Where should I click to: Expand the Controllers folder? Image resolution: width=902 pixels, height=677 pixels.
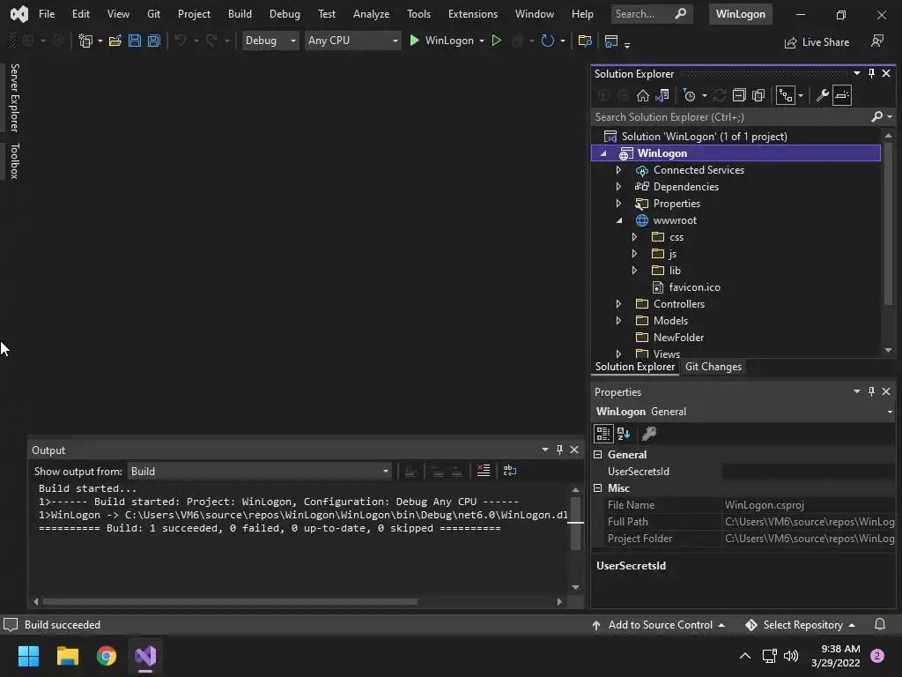point(618,304)
